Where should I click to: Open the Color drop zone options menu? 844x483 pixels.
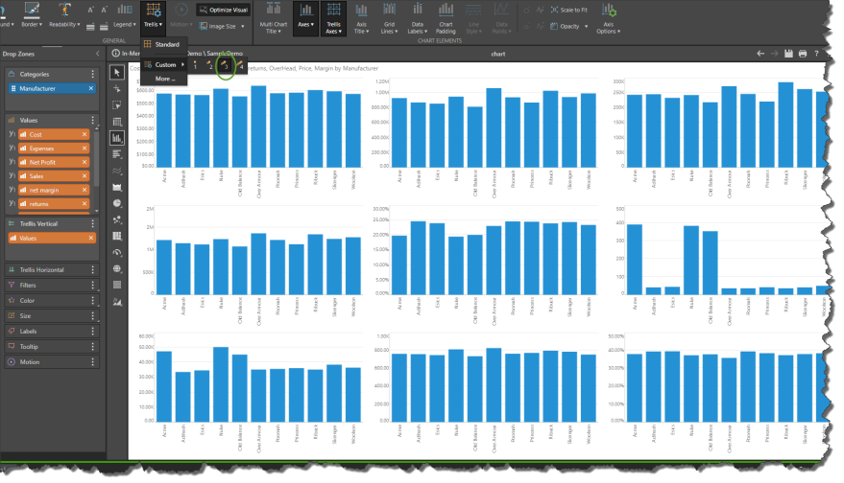(92, 300)
